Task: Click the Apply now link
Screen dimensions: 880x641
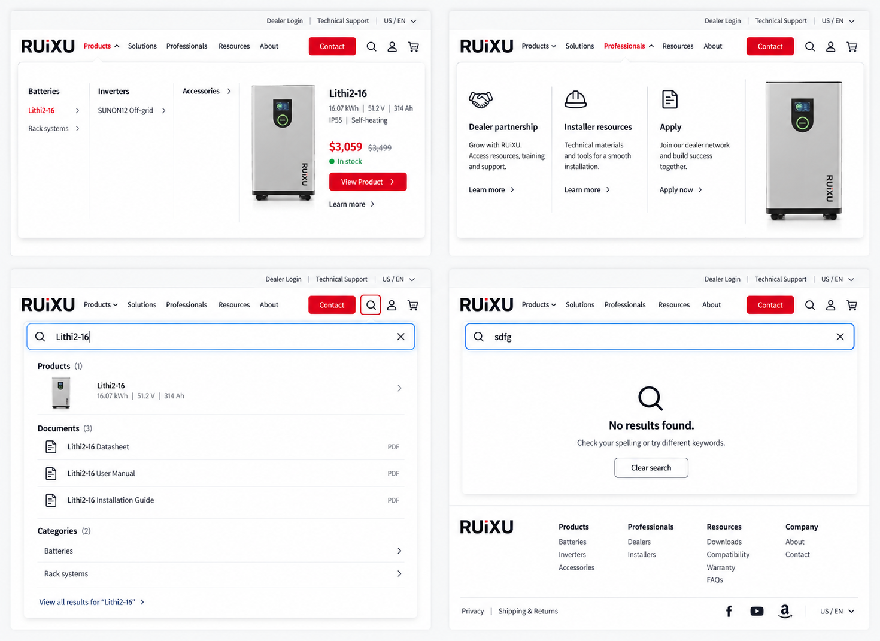Action: tap(681, 190)
